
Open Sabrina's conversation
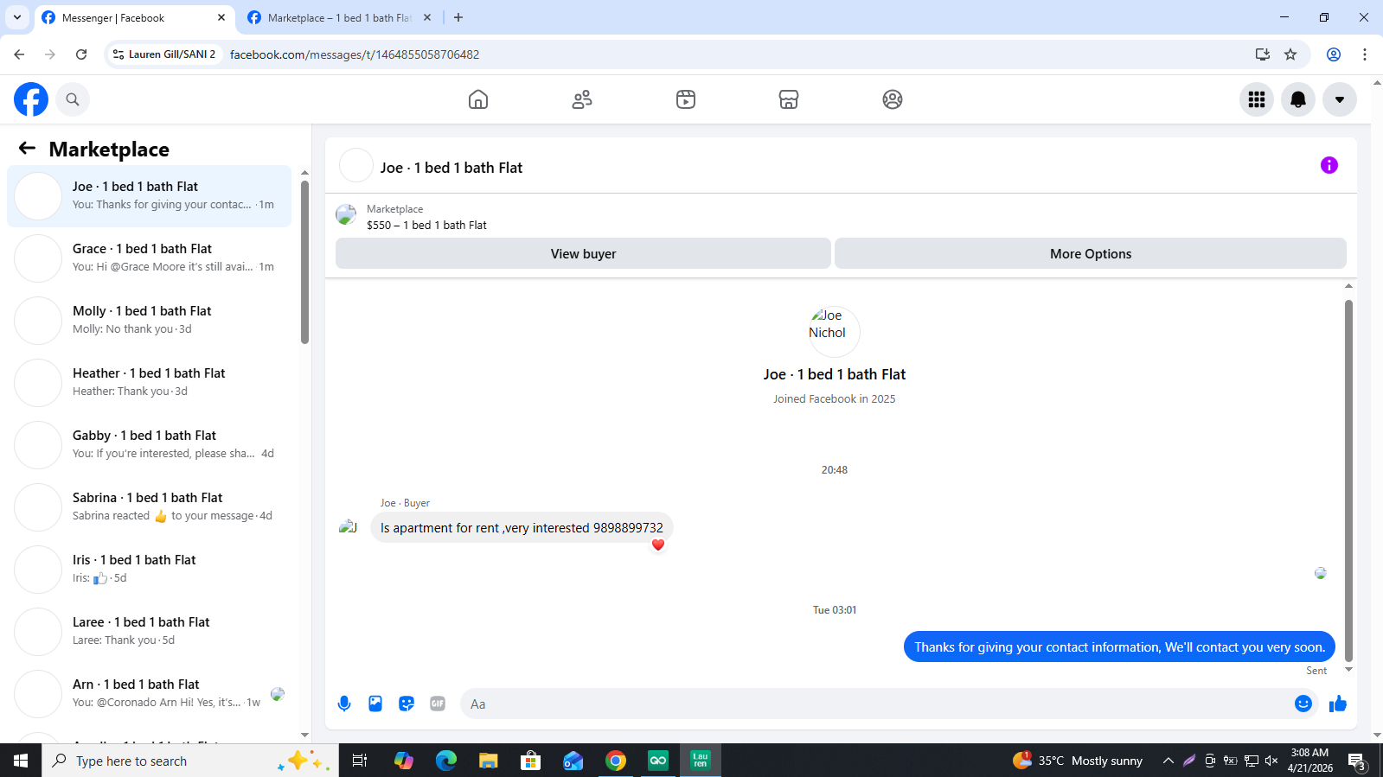tap(149, 507)
